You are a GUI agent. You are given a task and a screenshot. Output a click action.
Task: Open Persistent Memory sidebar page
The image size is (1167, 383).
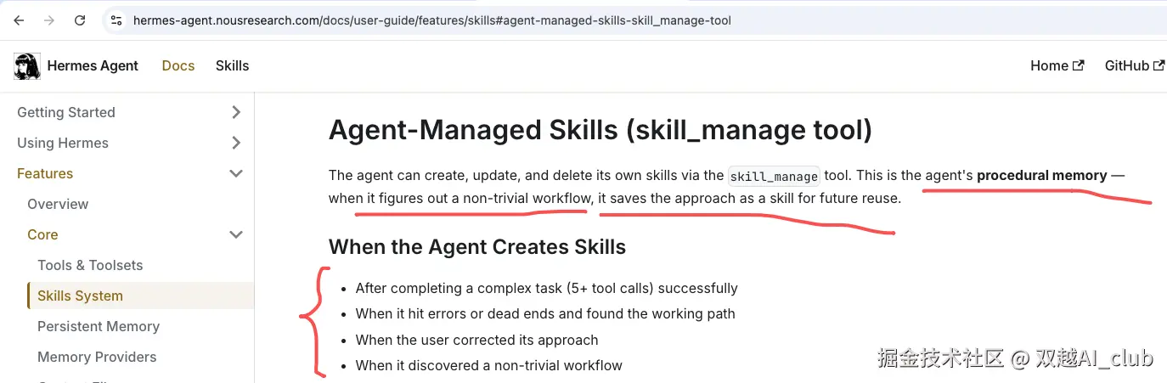tap(99, 326)
